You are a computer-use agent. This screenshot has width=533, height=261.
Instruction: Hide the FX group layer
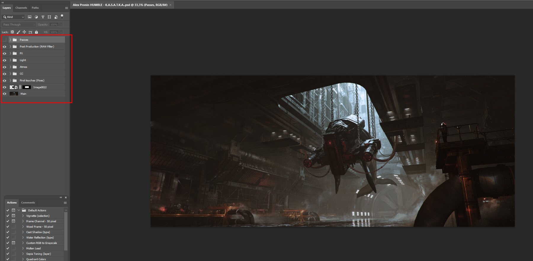[4, 54]
